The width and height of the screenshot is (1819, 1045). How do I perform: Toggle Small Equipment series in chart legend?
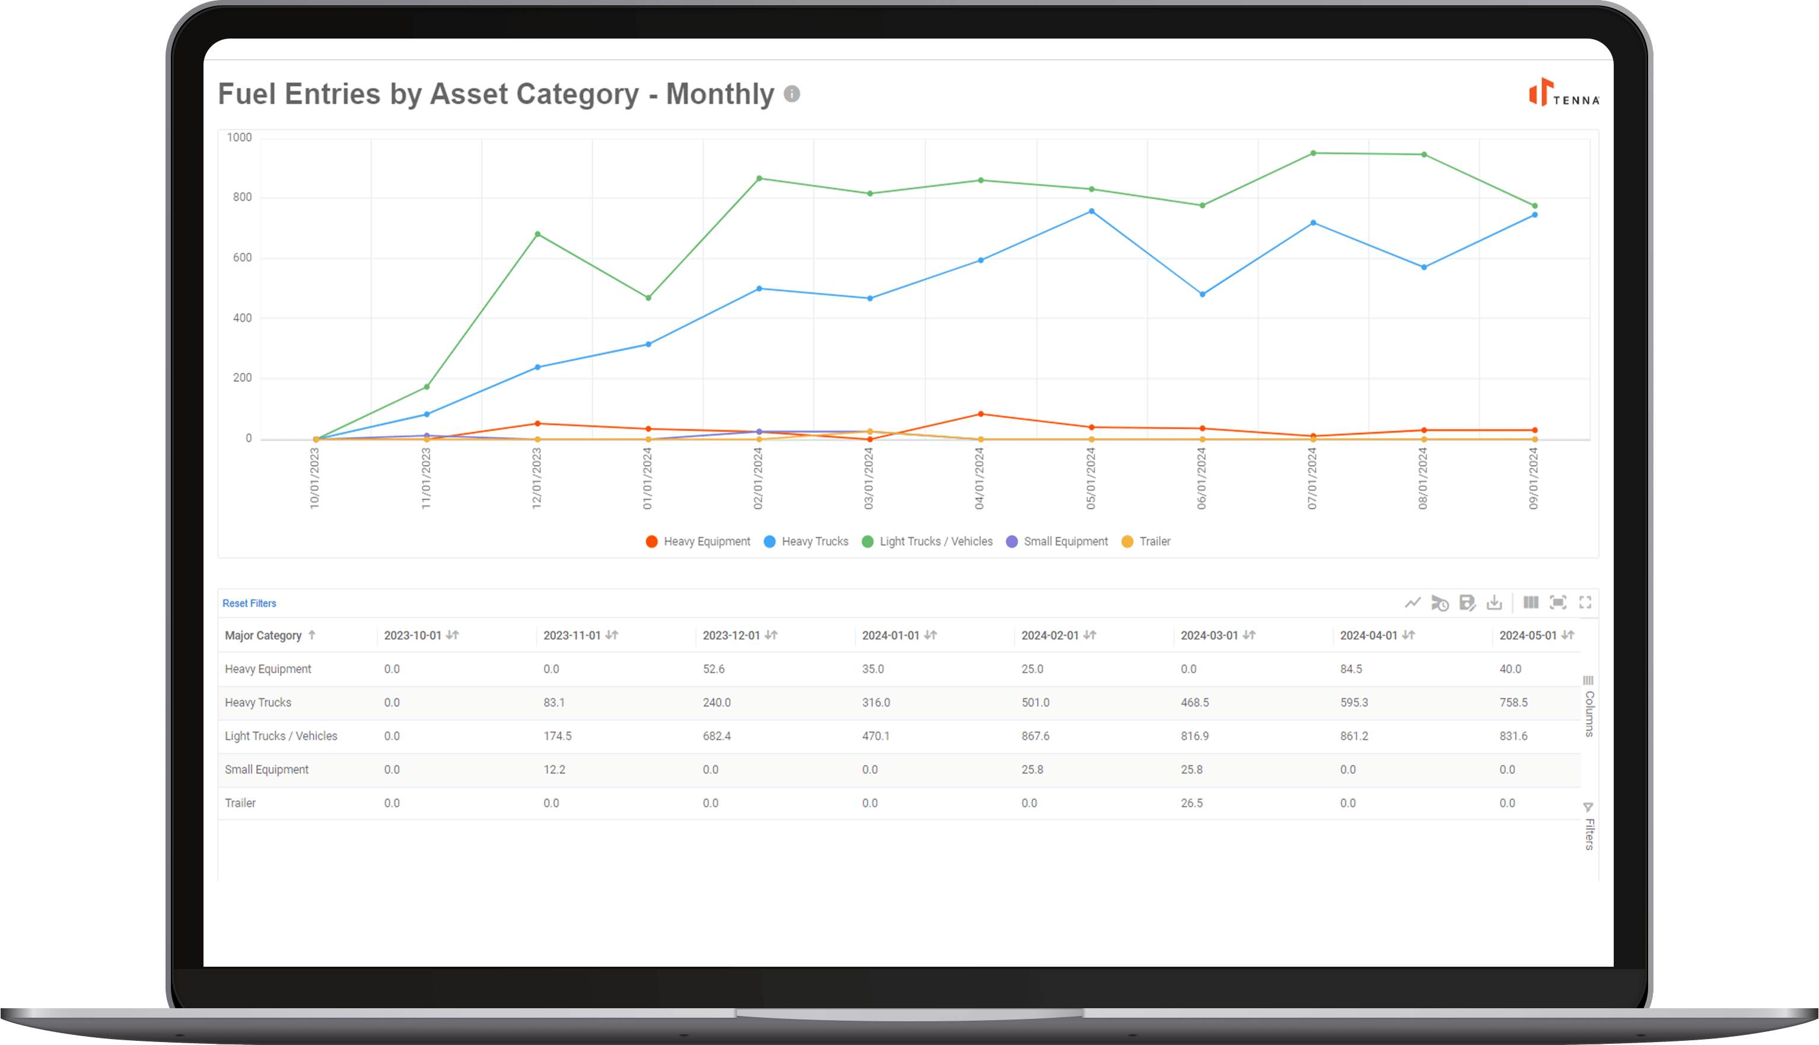pos(1057,542)
